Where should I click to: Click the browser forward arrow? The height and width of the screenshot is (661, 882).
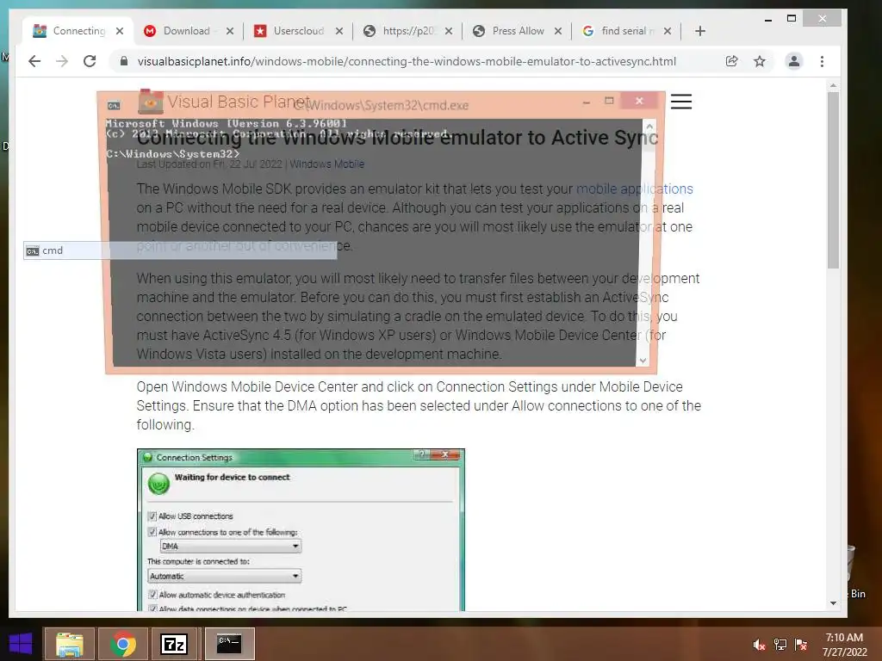click(x=62, y=61)
